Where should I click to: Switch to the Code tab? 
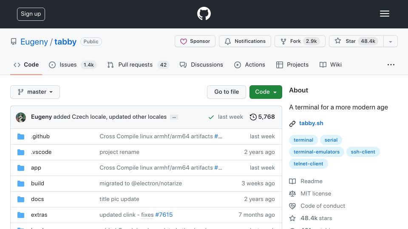coord(26,64)
